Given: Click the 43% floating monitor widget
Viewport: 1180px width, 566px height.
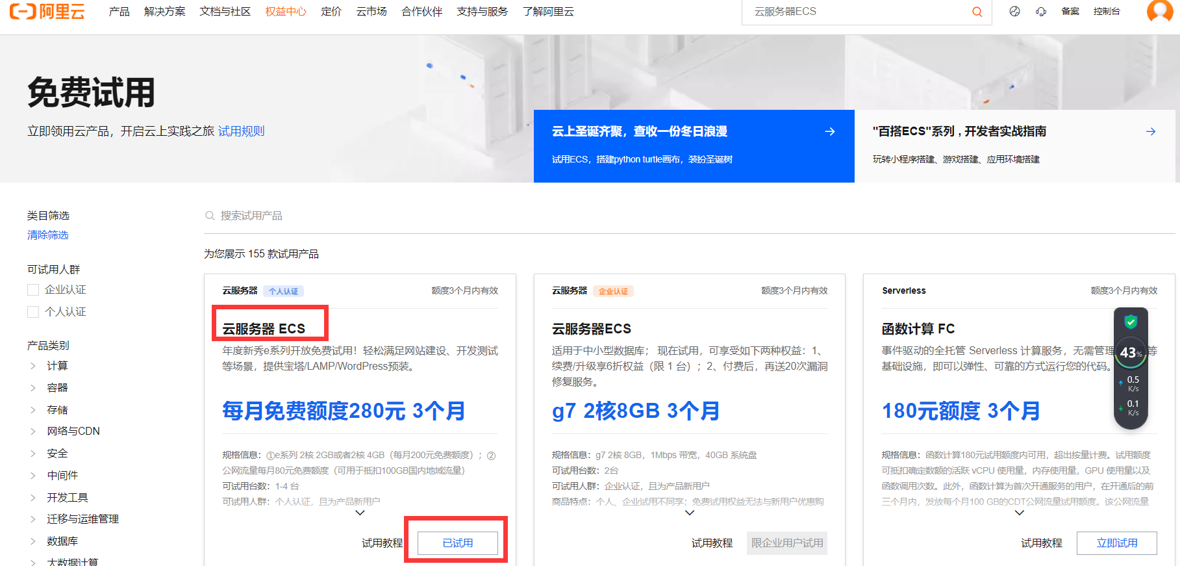Looking at the screenshot, I should point(1131,353).
